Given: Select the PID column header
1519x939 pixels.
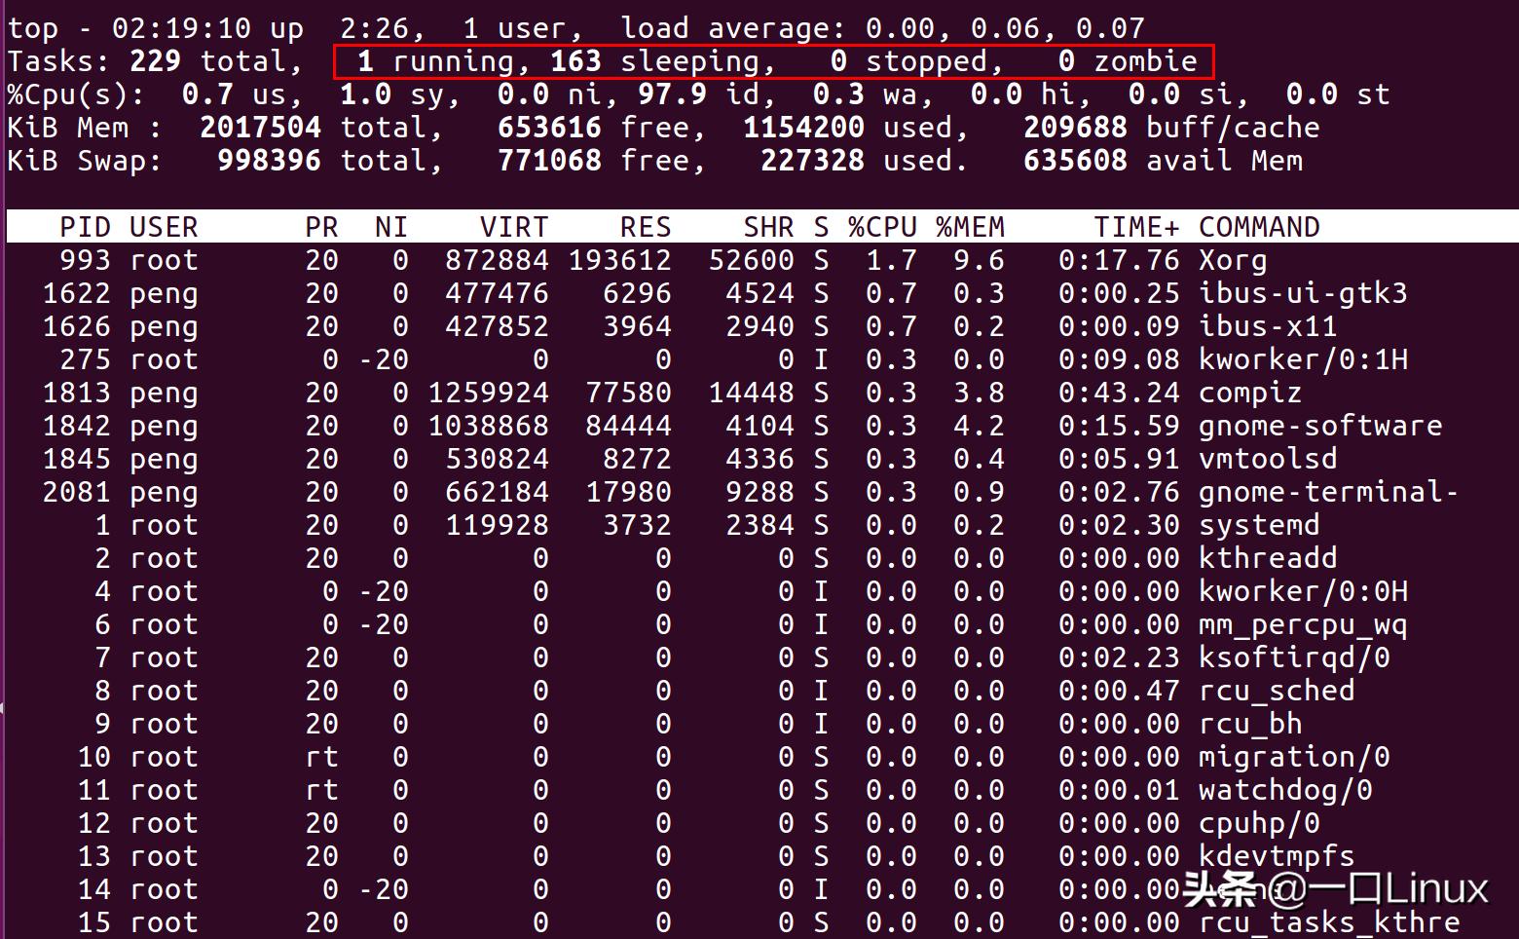Looking at the screenshot, I should tap(85, 227).
